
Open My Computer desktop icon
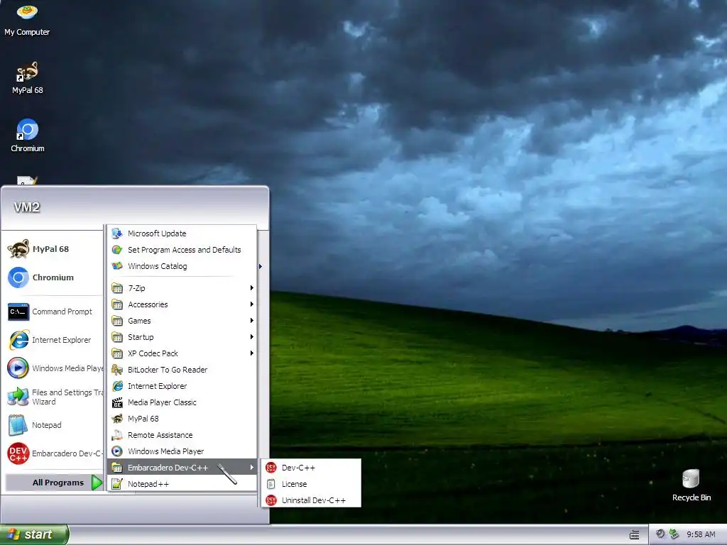[27, 19]
